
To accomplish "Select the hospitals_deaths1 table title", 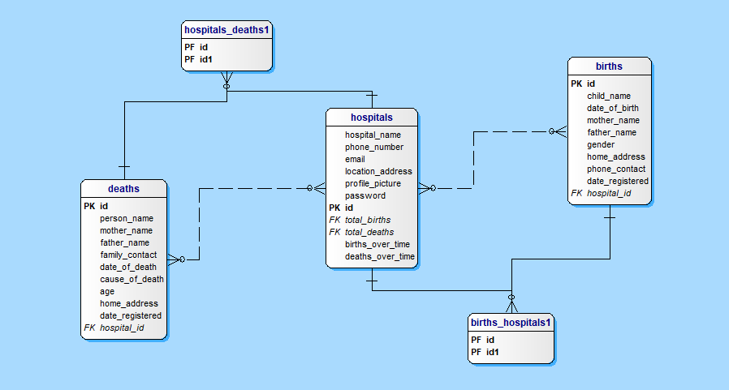I will pyautogui.click(x=226, y=30).
